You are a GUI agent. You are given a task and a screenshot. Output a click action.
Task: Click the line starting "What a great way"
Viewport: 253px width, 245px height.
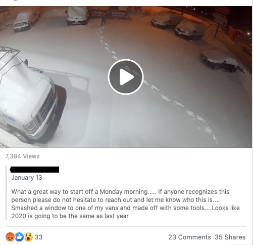[x=120, y=192]
